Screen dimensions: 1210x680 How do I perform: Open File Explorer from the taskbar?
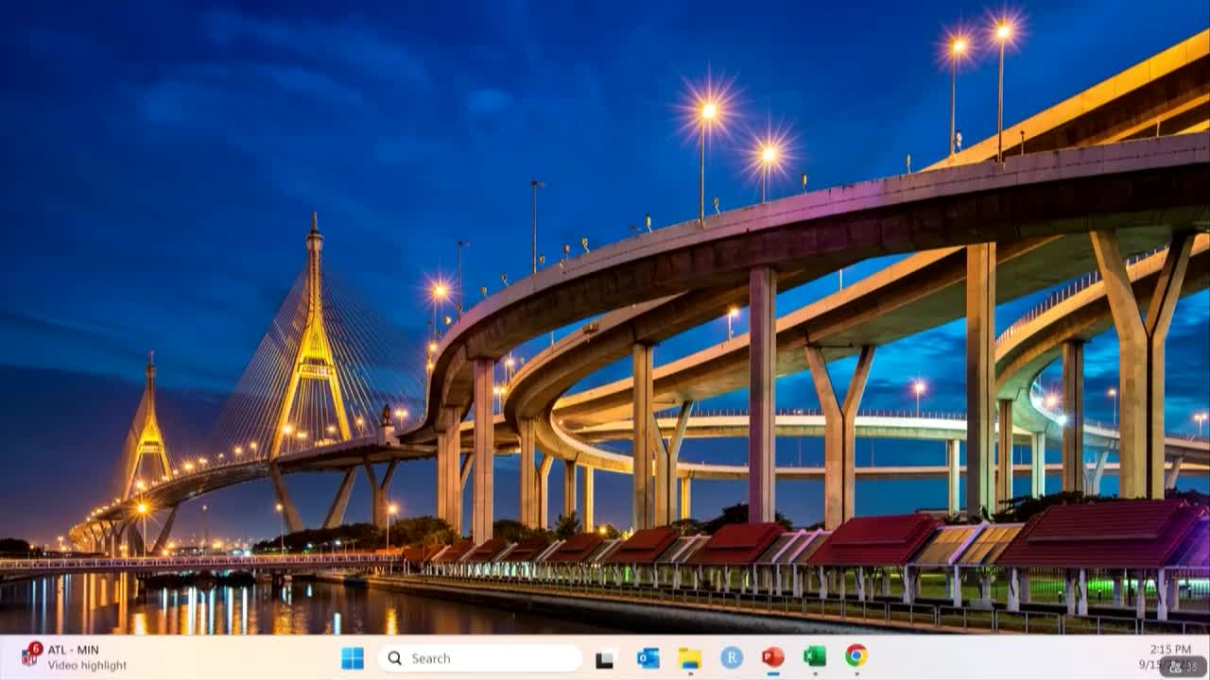[690, 658]
